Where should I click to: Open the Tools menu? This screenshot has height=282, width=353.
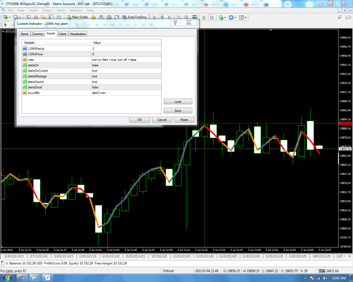(x=61, y=10)
